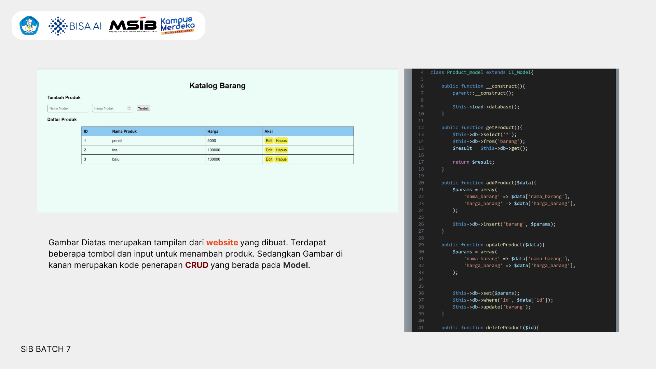Click Hapus for the baju row

click(281, 159)
